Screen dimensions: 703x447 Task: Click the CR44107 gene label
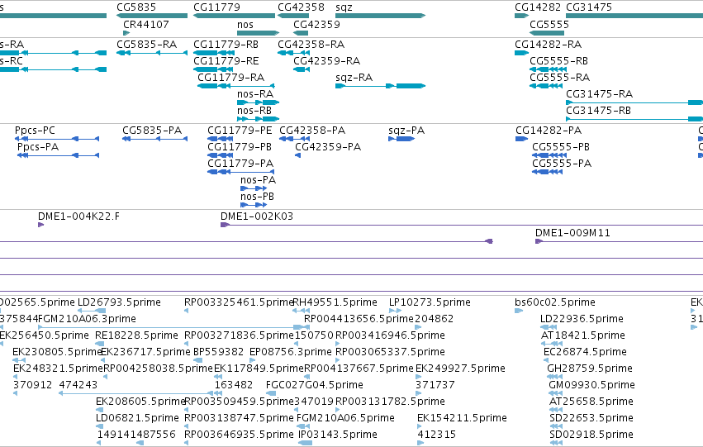pos(146,25)
